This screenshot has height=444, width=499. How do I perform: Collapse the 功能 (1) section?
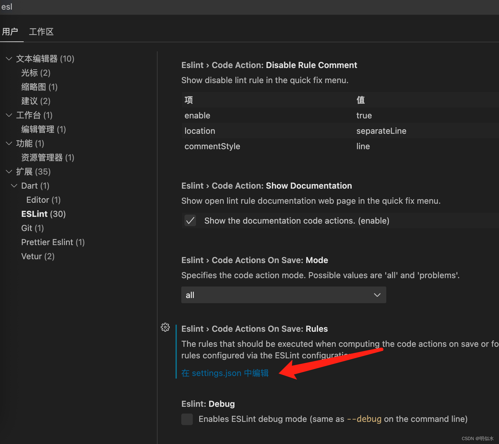coord(9,143)
